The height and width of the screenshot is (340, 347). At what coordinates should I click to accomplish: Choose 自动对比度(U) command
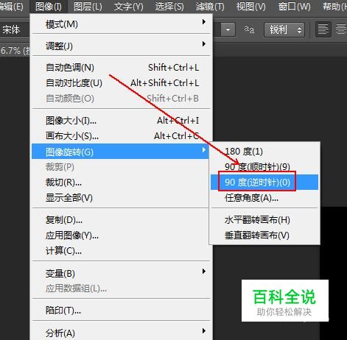click(x=122, y=83)
